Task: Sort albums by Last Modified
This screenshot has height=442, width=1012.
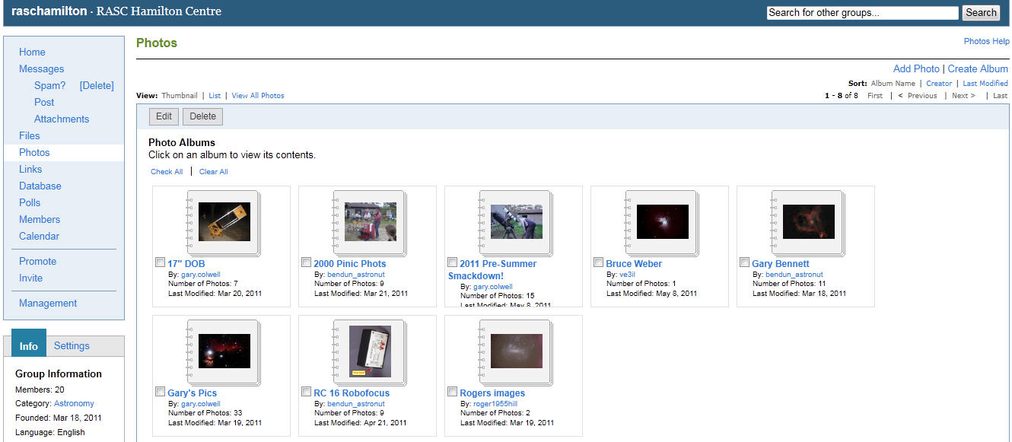Action: tap(985, 84)
